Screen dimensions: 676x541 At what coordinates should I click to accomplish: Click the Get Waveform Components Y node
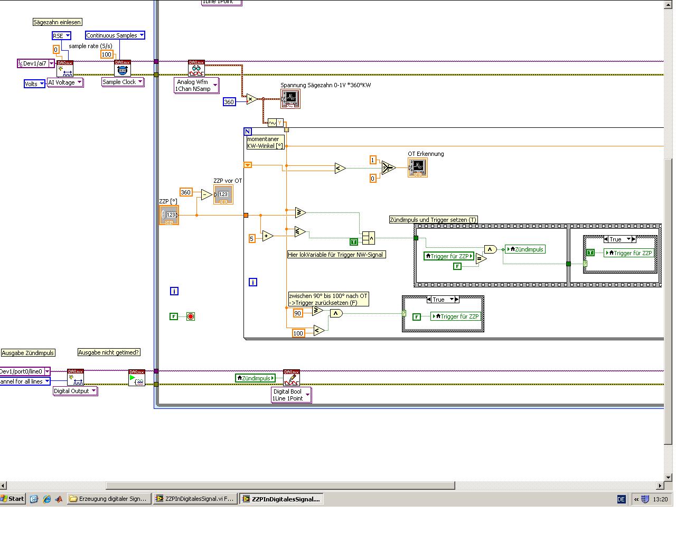(275, 123)
